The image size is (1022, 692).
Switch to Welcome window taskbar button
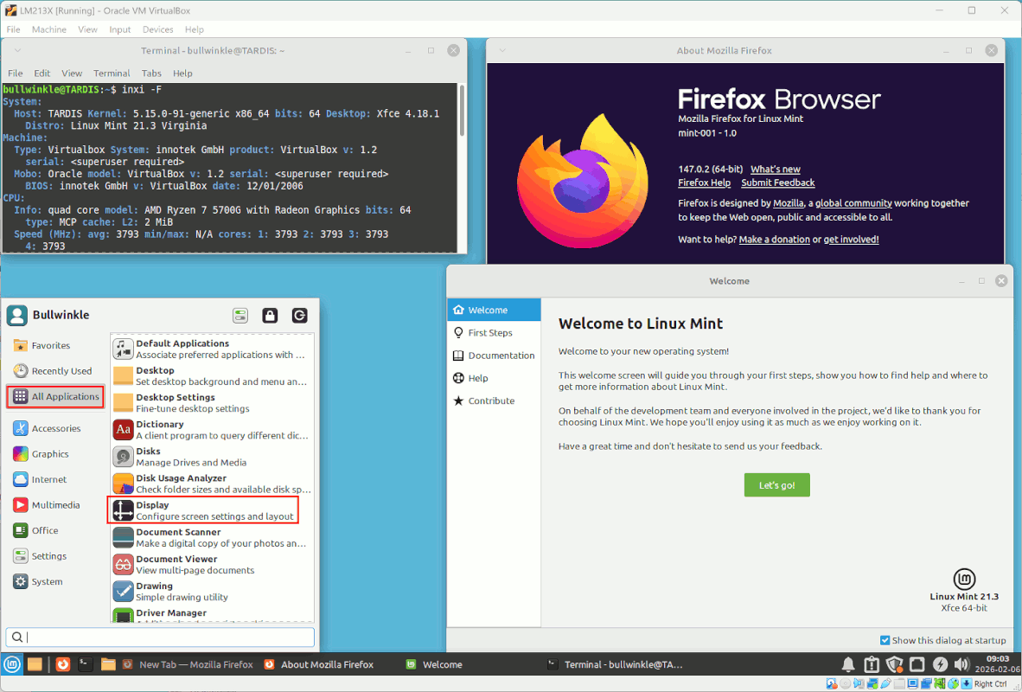tap(435, 664)
